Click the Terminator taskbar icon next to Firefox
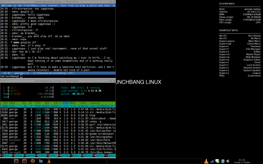The image size is (263, 164). [25, 161]
